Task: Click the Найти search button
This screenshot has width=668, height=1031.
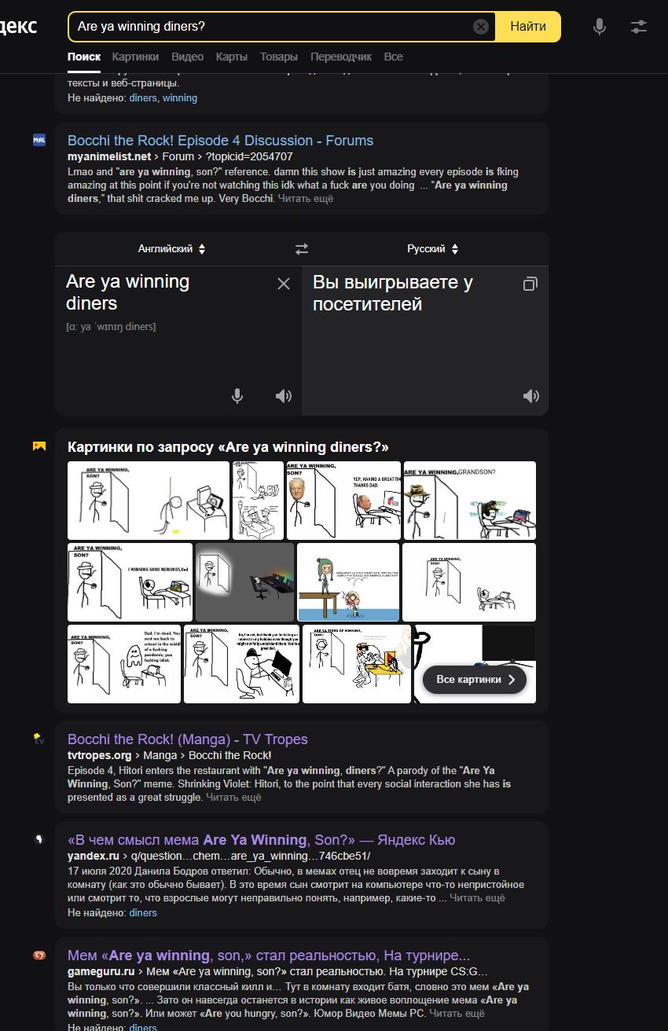Action: 528,27
